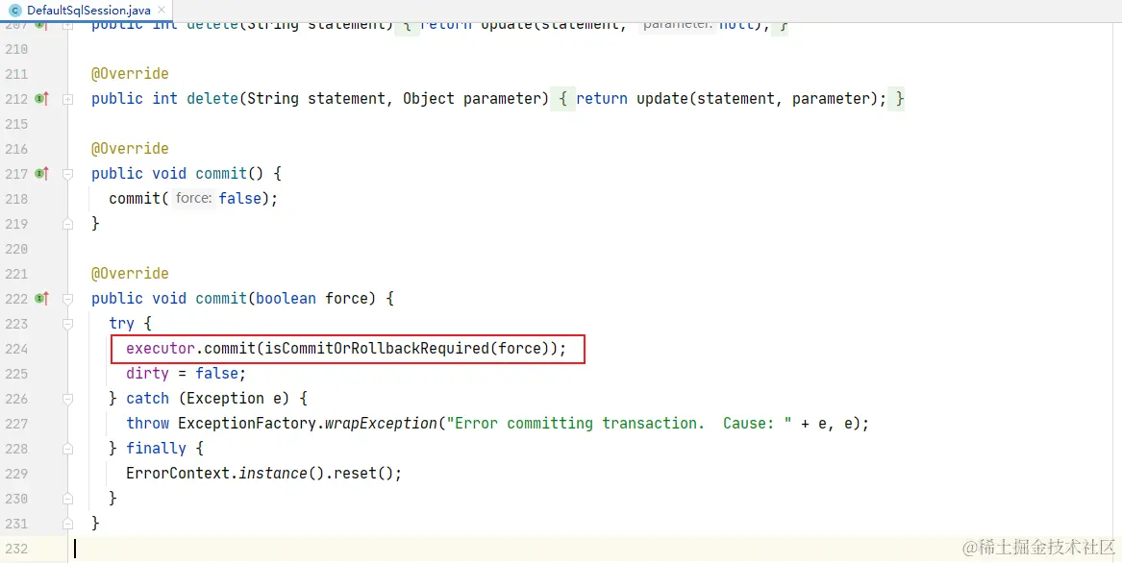Click the override gutter icon on line 212
This screenshot has height=563, width=1122.
tap(42, 99)
